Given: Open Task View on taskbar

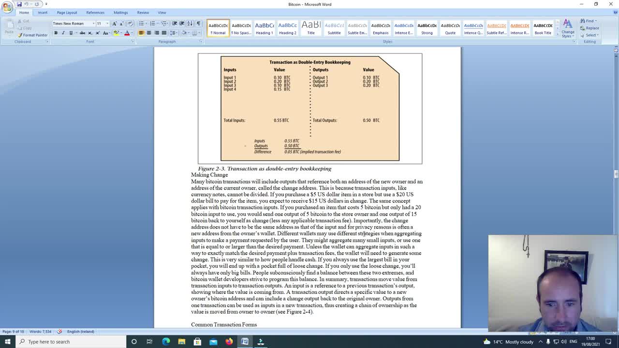Looking at the screenshot, I should click(149, 342).
